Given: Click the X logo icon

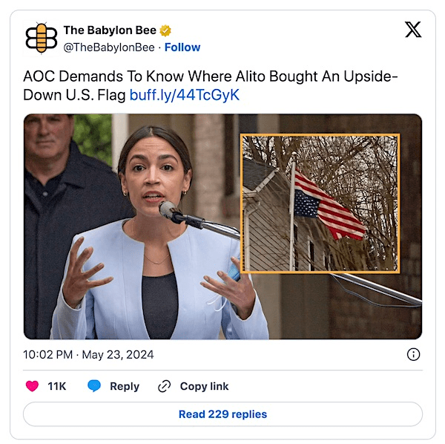Looking at the screenshot, I should (x=413, y=30).
